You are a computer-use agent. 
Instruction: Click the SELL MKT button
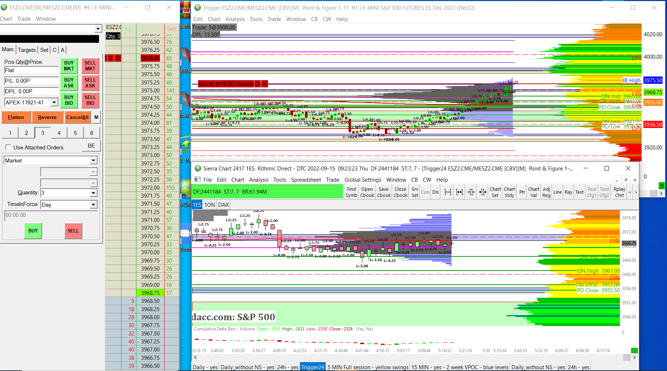point(90,66)
